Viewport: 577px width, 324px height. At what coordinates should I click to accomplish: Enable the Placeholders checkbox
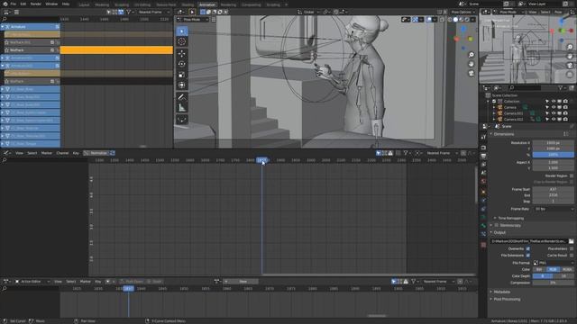pos(572,248)
